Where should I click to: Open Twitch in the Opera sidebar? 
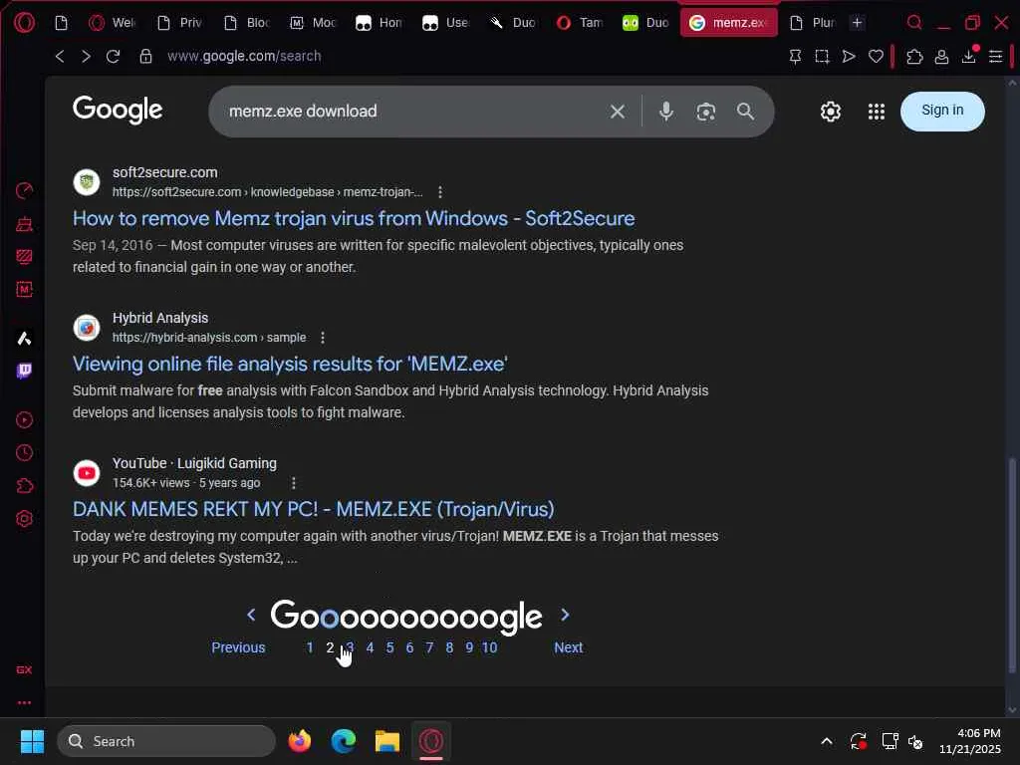(24, 371)
